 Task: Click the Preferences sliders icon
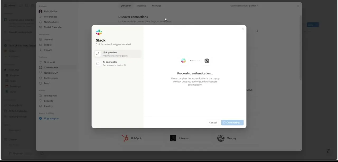(x=40, y=17)
